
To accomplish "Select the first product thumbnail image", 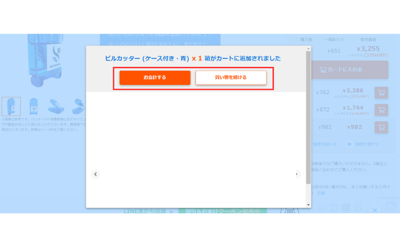I will [11, 106].
